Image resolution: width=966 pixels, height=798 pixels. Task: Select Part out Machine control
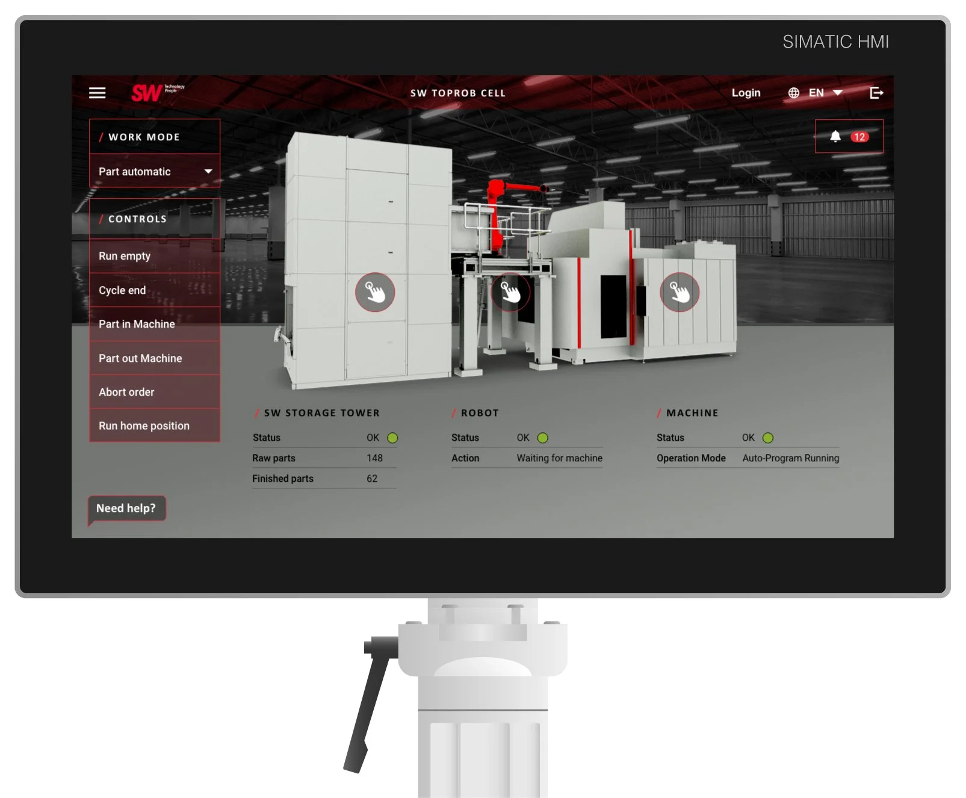[x=155, y=358]
